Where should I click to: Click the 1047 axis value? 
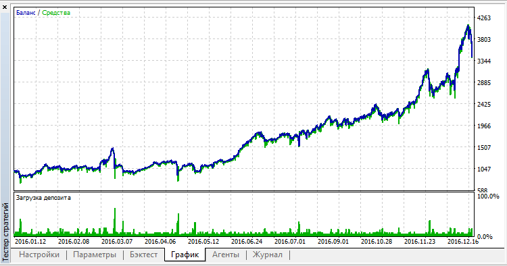[484, 169]
